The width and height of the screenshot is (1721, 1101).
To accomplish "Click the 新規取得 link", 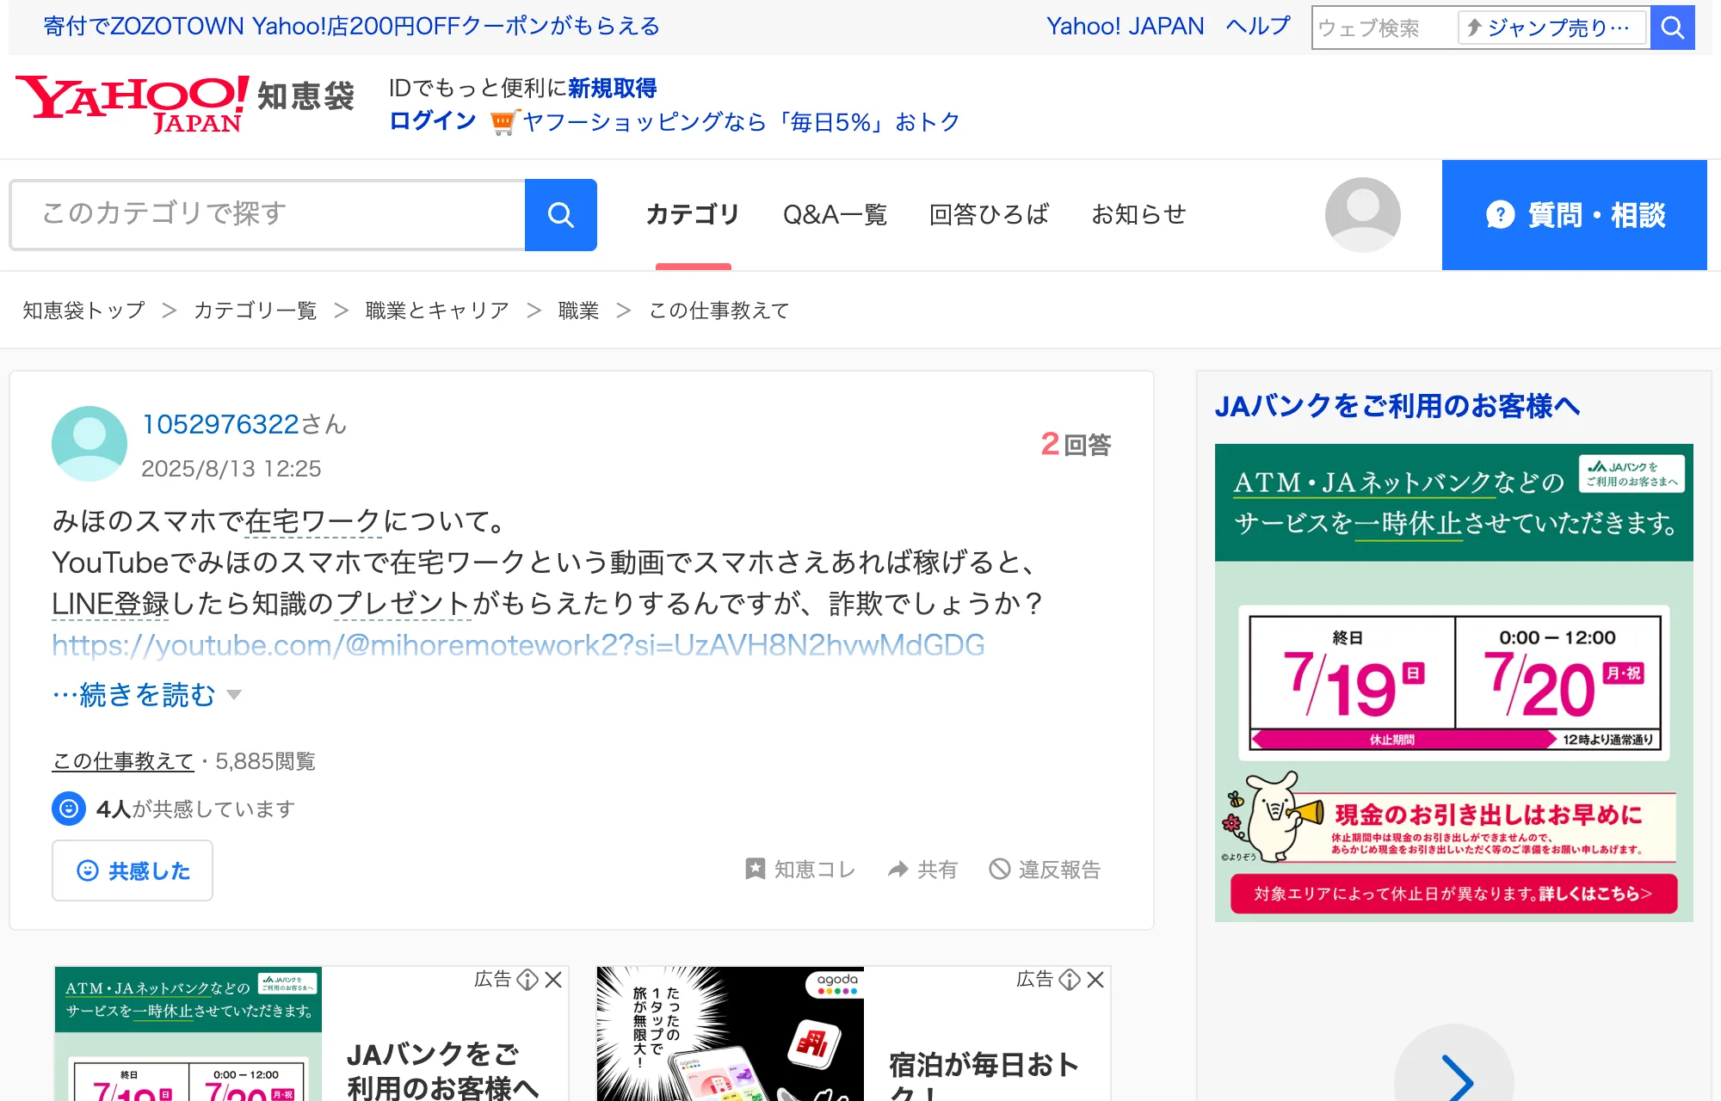I will 612,88.
